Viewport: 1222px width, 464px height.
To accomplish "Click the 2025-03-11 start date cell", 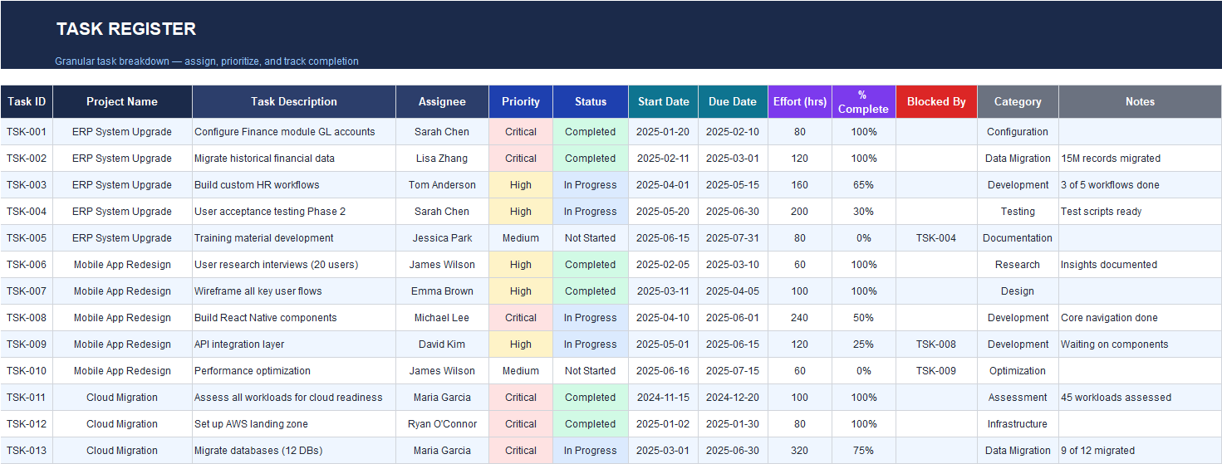I will point(664,291).
